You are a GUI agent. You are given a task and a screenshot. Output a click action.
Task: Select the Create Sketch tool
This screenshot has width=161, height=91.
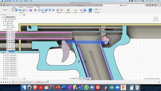click(x=13, y=10)
